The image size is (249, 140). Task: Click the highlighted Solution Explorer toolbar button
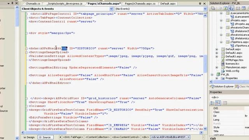231,8
